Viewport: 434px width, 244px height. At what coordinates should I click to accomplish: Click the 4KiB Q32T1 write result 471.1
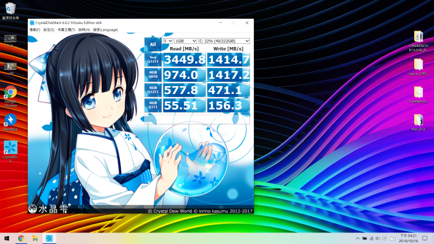pyautogui.click(x=228, y=90)
